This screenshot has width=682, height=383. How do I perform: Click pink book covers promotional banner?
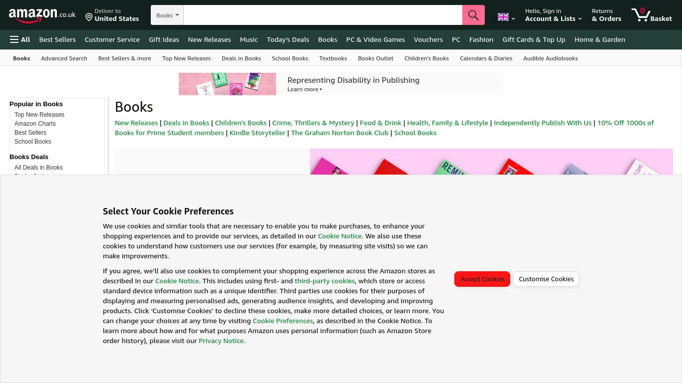(x=491, y=162)
